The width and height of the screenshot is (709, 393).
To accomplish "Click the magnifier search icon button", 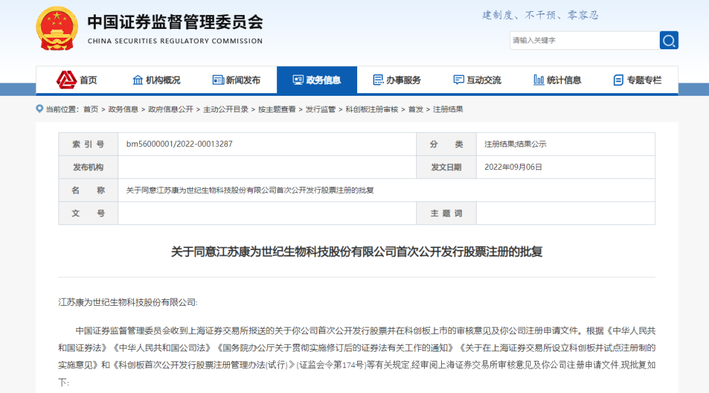I will pyautogui.click(x=668, y=41).
